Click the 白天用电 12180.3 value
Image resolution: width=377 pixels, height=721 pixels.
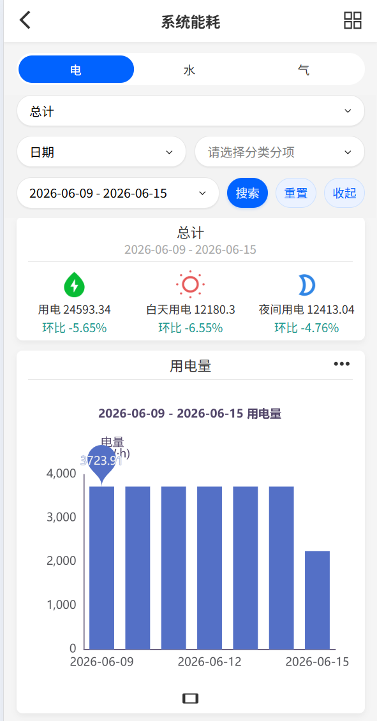[191, 310]
